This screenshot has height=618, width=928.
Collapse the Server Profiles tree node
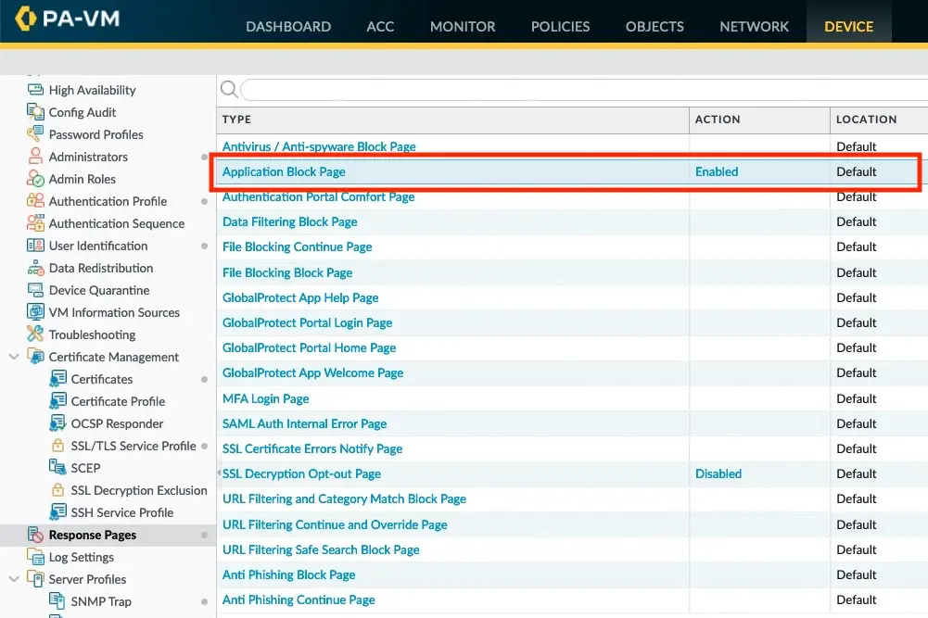point(14,579)
